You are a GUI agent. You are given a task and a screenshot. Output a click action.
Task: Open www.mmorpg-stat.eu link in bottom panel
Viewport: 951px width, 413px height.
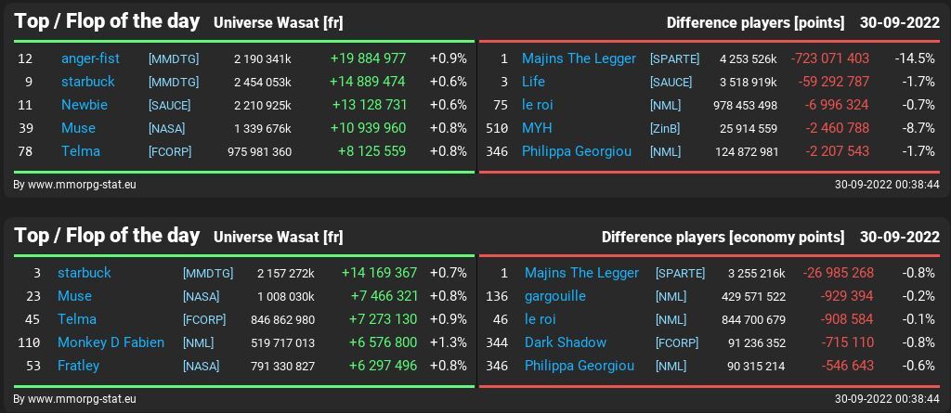tap(74, 399)
